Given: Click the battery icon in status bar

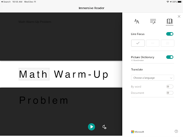Looking at the screenshot, I should (x=179, y=2).
